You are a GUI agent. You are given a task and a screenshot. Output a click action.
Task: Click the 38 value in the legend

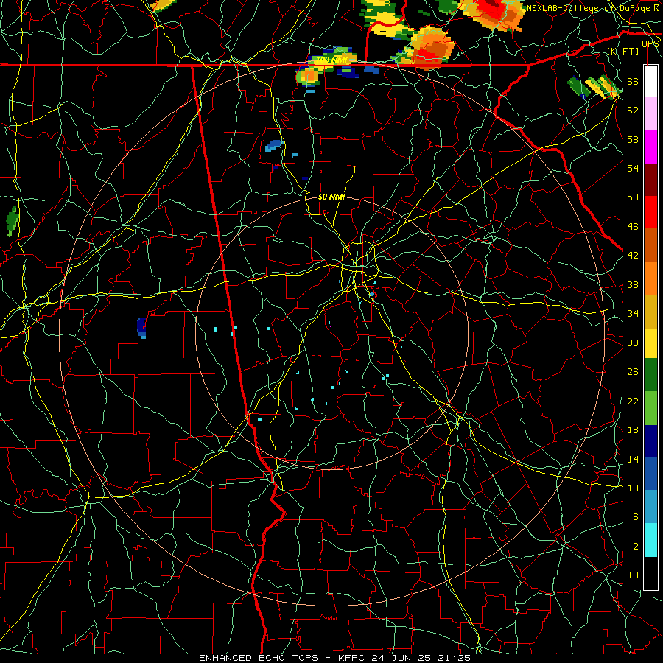coord(633,284)
